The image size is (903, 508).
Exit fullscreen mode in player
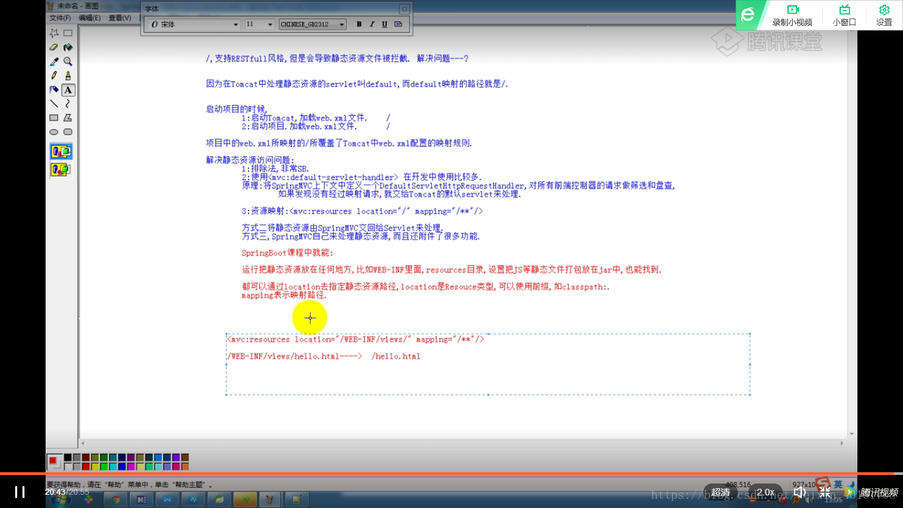(x=824, y=492)
